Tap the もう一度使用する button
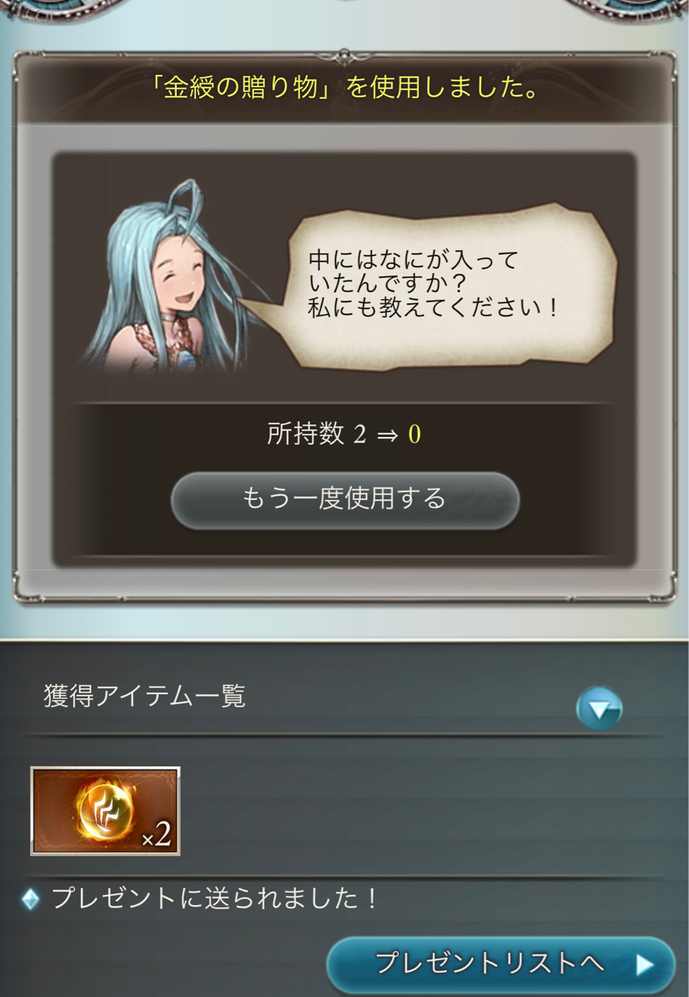689x997 pixels. click(345, 500)
